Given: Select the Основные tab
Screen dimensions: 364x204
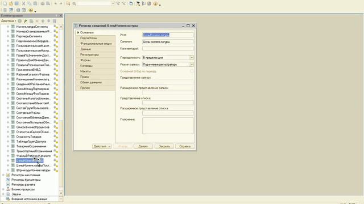Looking at the screenshot, I should pos(95,32).
